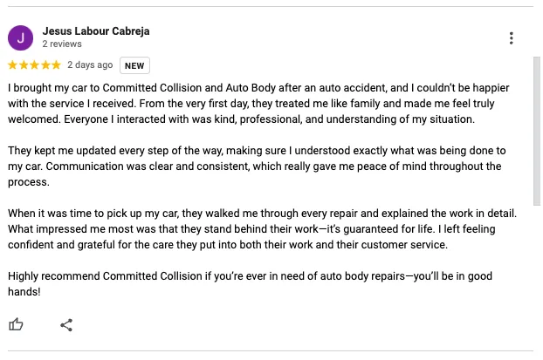Like the review with thumbs-up icon
This screenshot has width=543, height=360.
point(16,325)
